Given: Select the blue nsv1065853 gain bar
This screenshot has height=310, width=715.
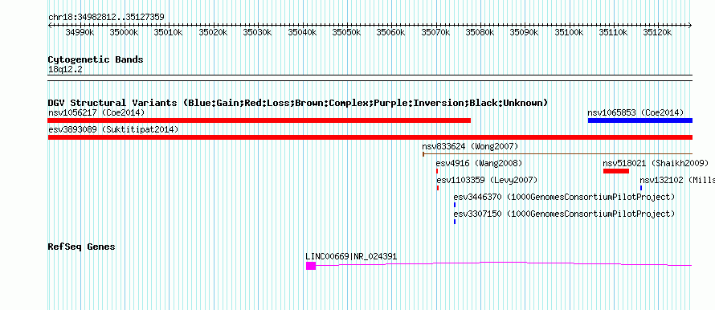Looking at the screenshot, I should [640, 120].
